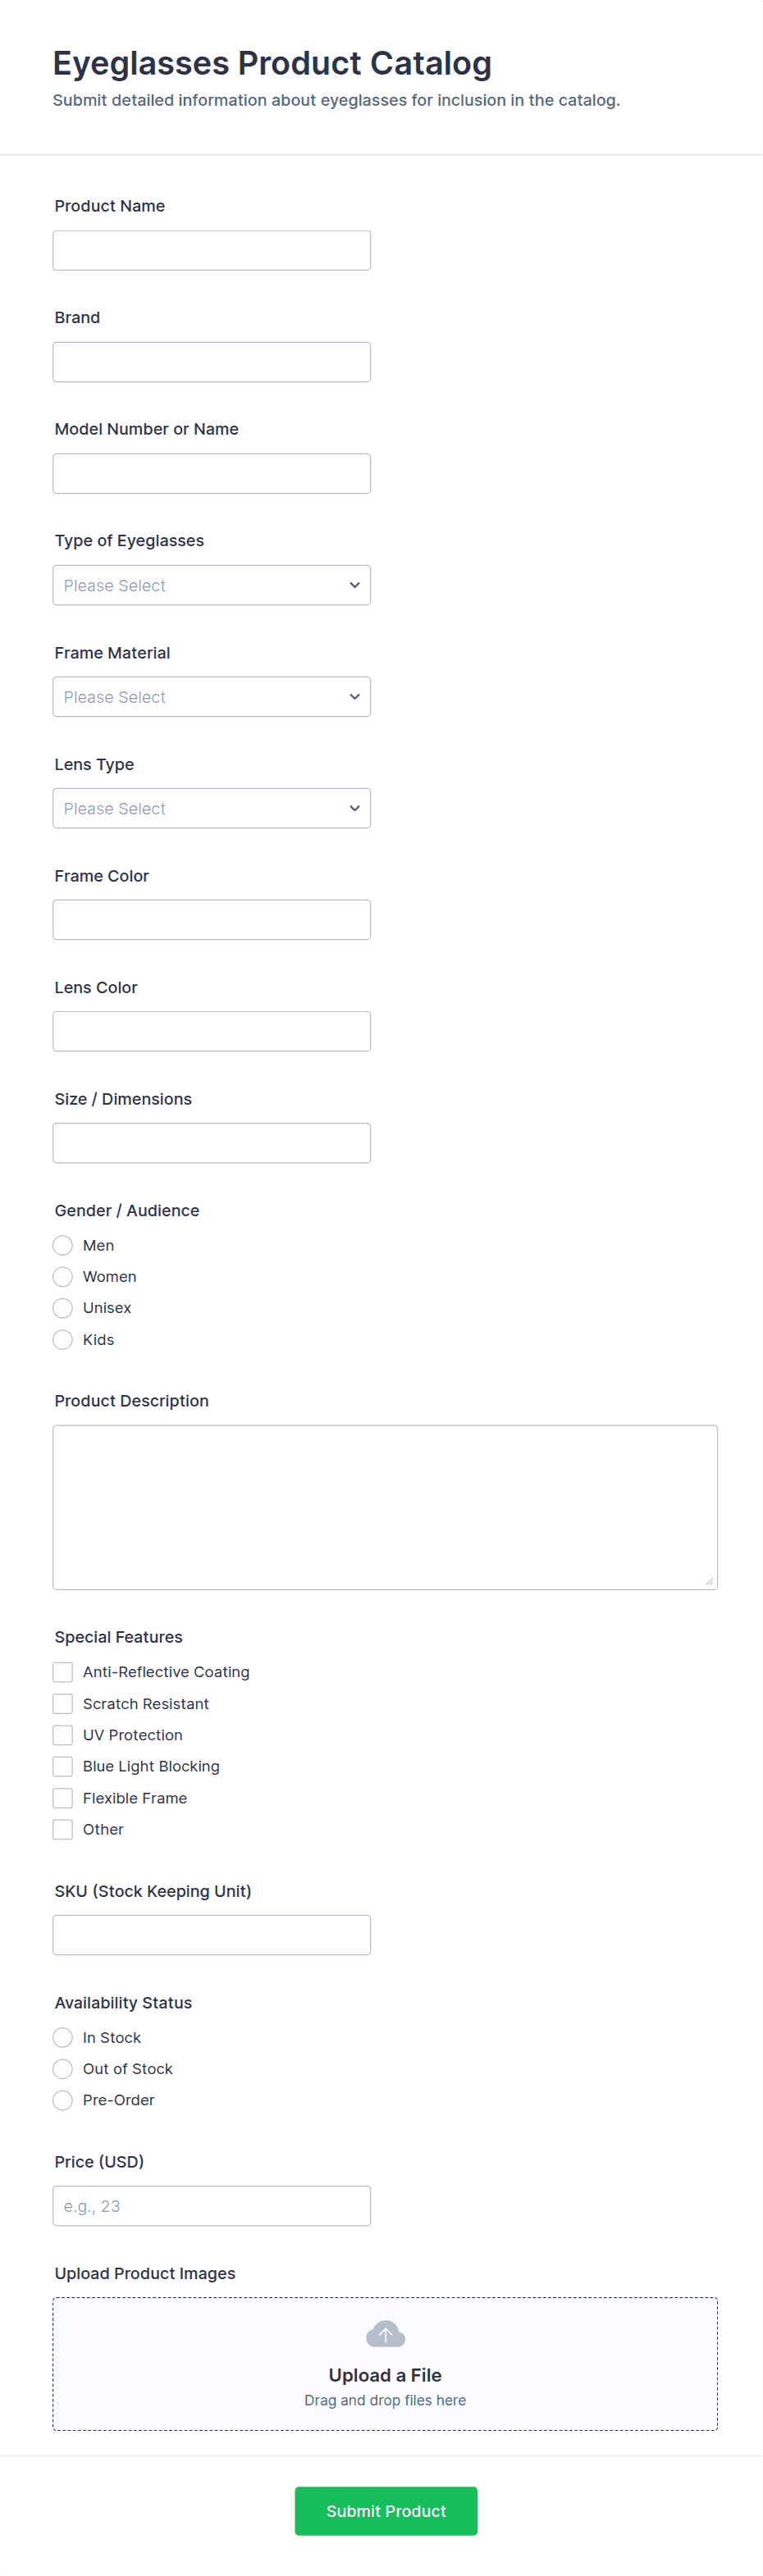Click the Frame Color text field
Viewport: 763px width, 2576px height.
tap(211, 920)
